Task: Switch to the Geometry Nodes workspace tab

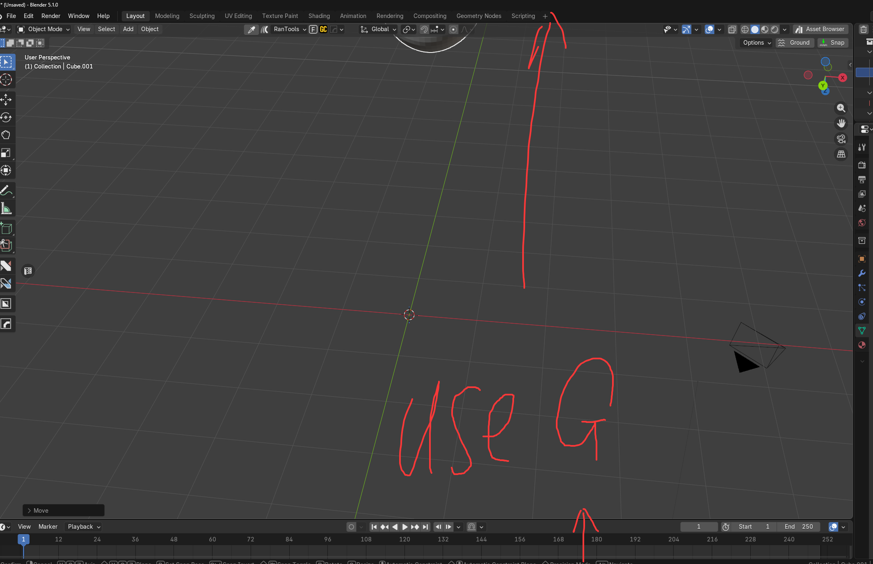Action: [479, 16]
